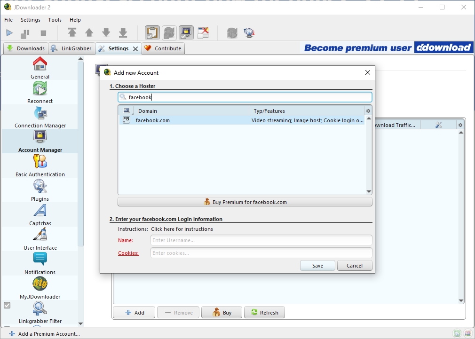The width and height of the screenshot is (475, 339).
Task: Start all downloads with the play icon
Action: [9, 33]
